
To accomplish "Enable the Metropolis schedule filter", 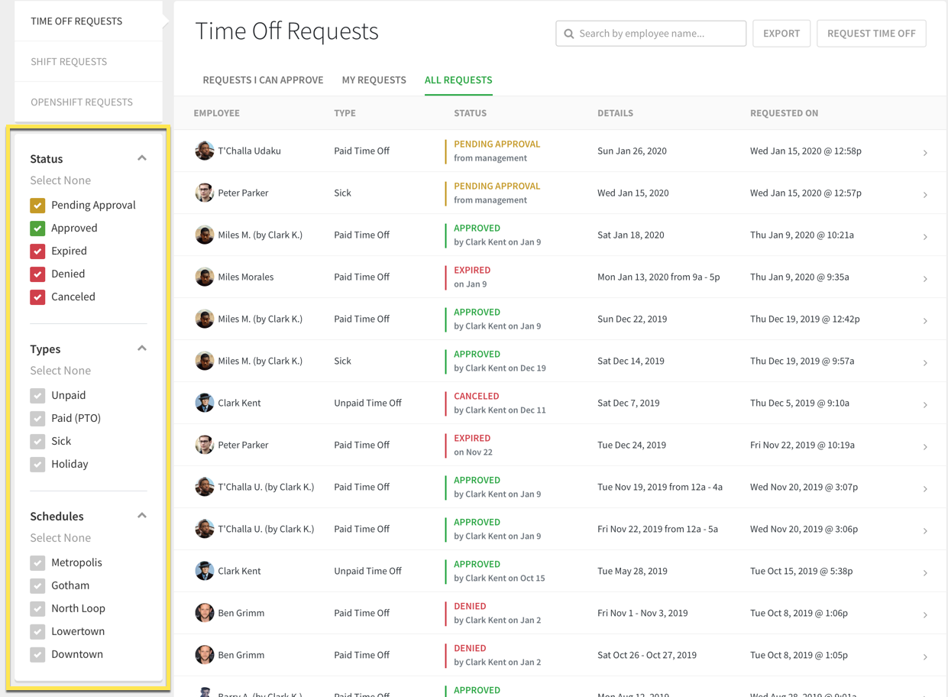I will coord(37,562).
